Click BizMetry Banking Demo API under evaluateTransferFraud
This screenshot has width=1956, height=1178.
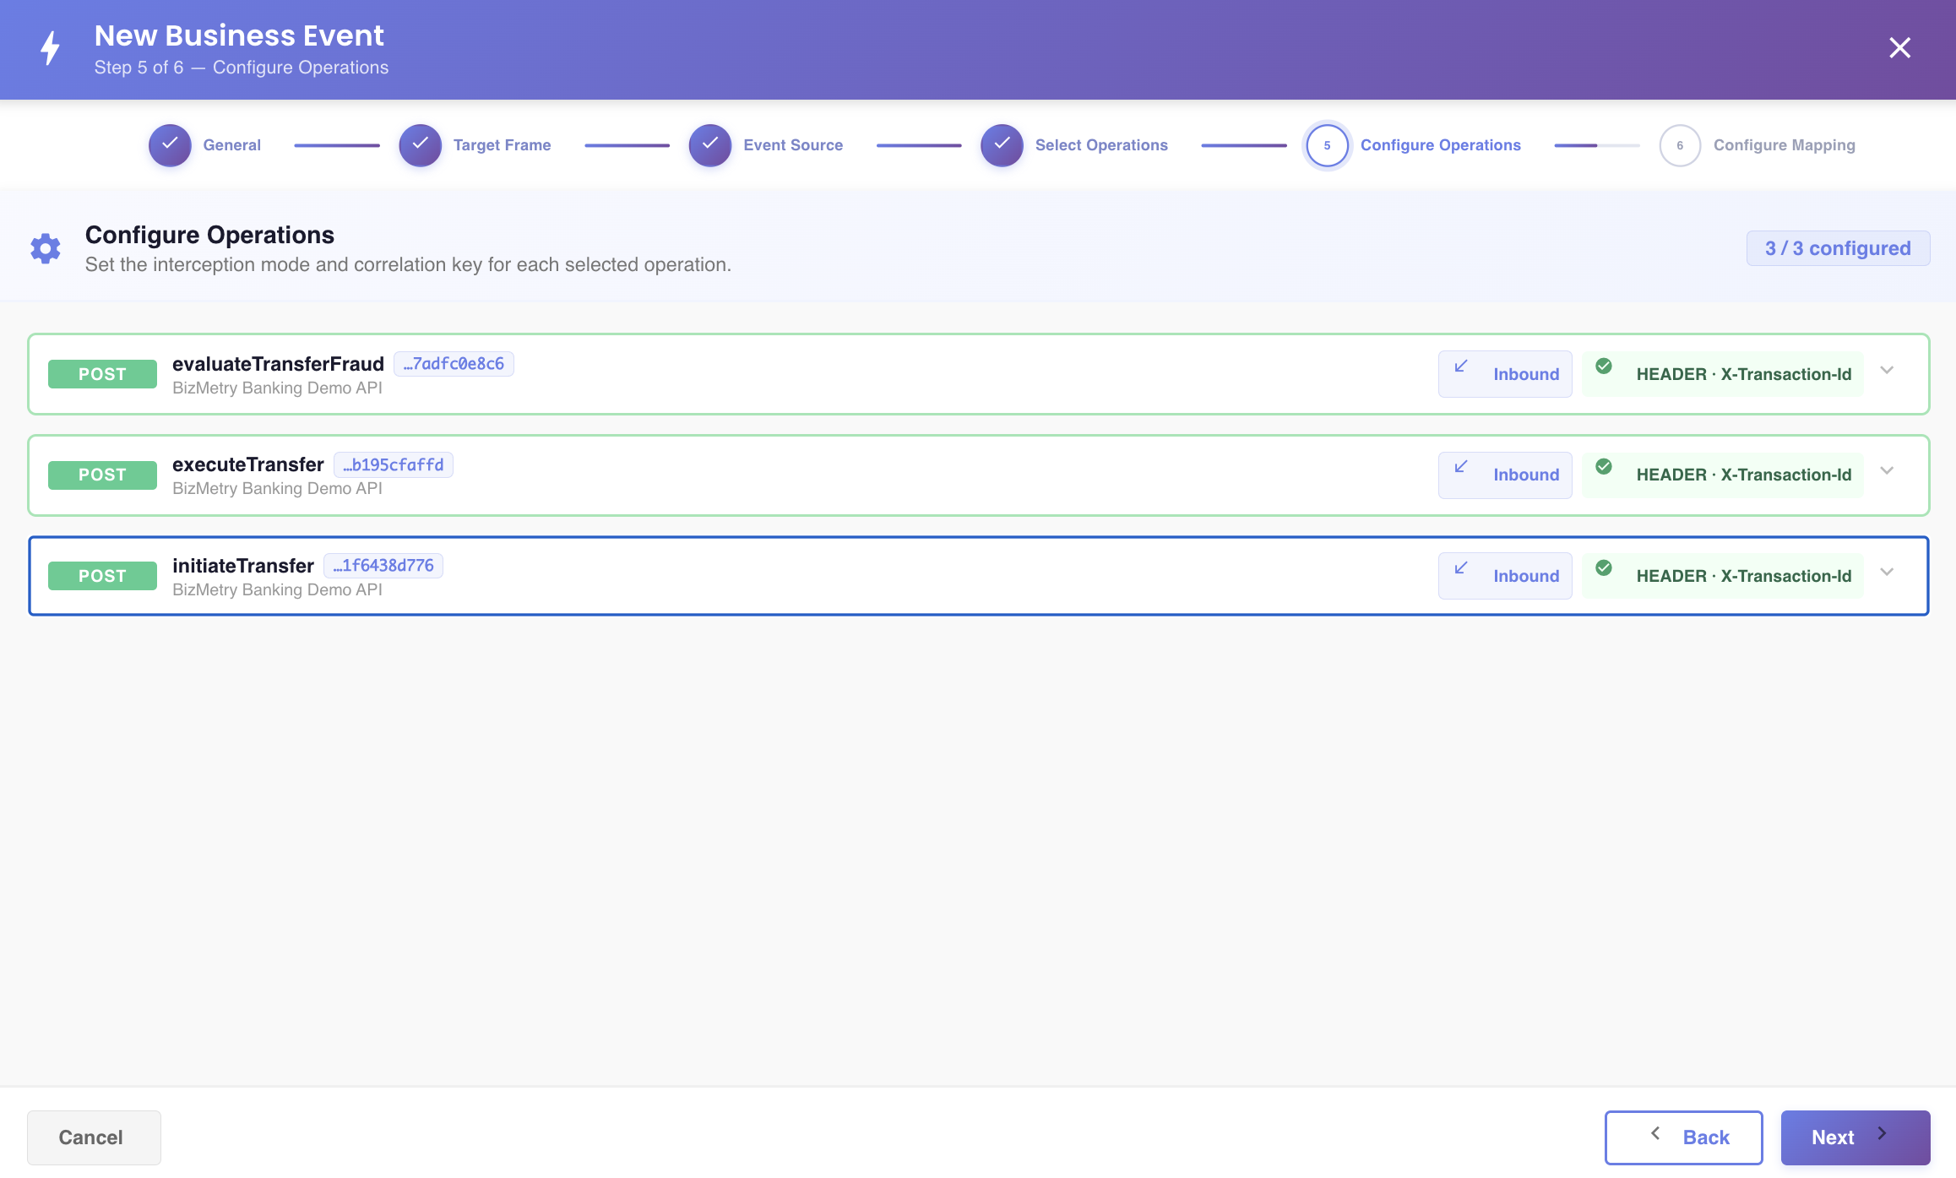(277, 388)
